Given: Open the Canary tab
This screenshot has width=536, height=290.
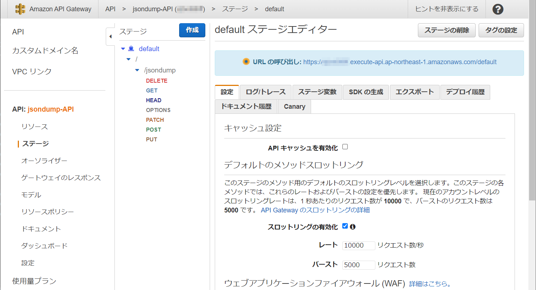Looking at the screenshot, I should (294, 107).
